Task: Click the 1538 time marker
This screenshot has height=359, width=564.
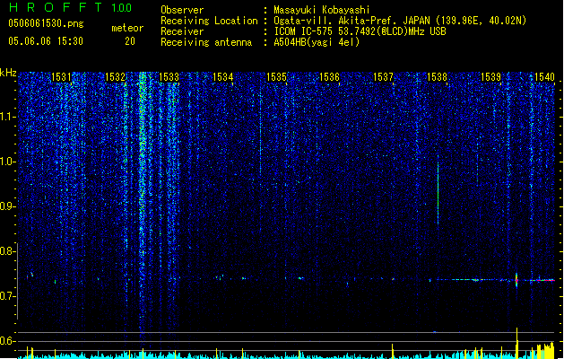Action: coord(437,77)
